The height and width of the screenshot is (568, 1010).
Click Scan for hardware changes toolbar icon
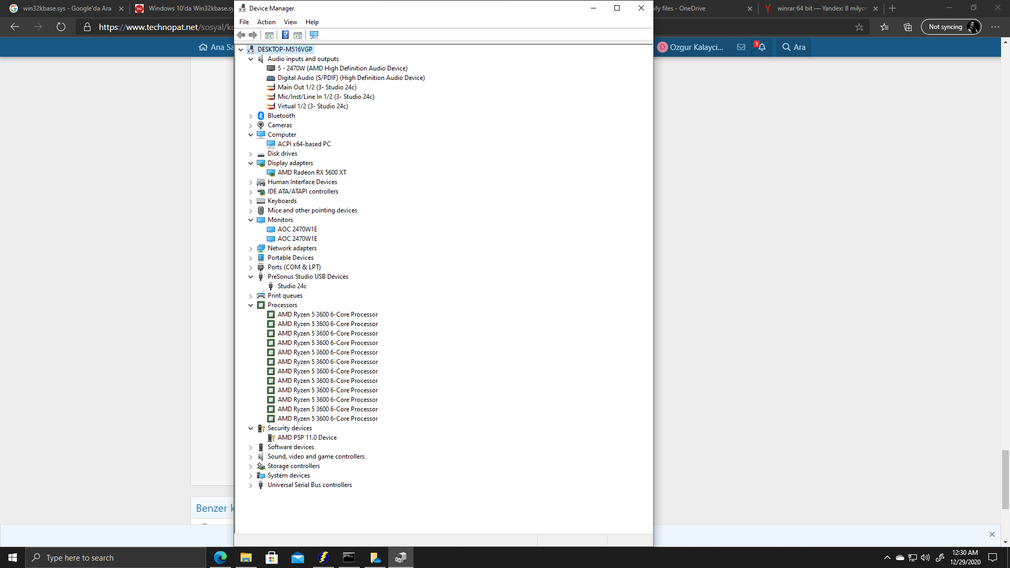[x=314, y=35]
